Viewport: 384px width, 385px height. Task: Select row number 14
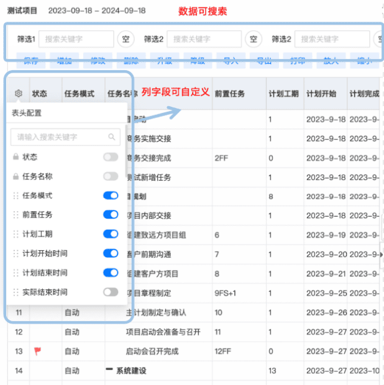click(x=19, y=371)
